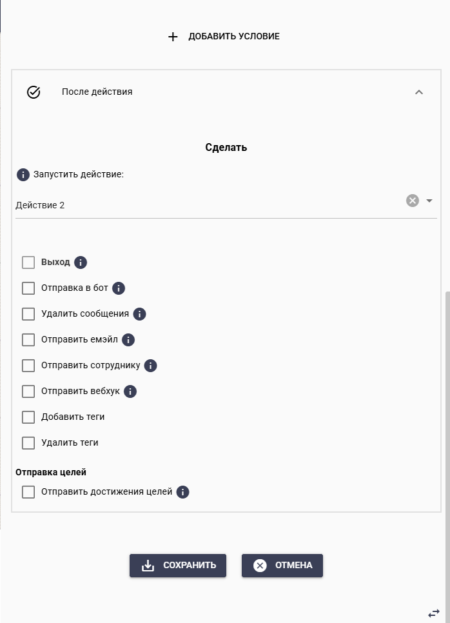Collapse the После действия section
Image resolution: width=450 pixels, height=623 pixels.
click(x=420, y=92)
